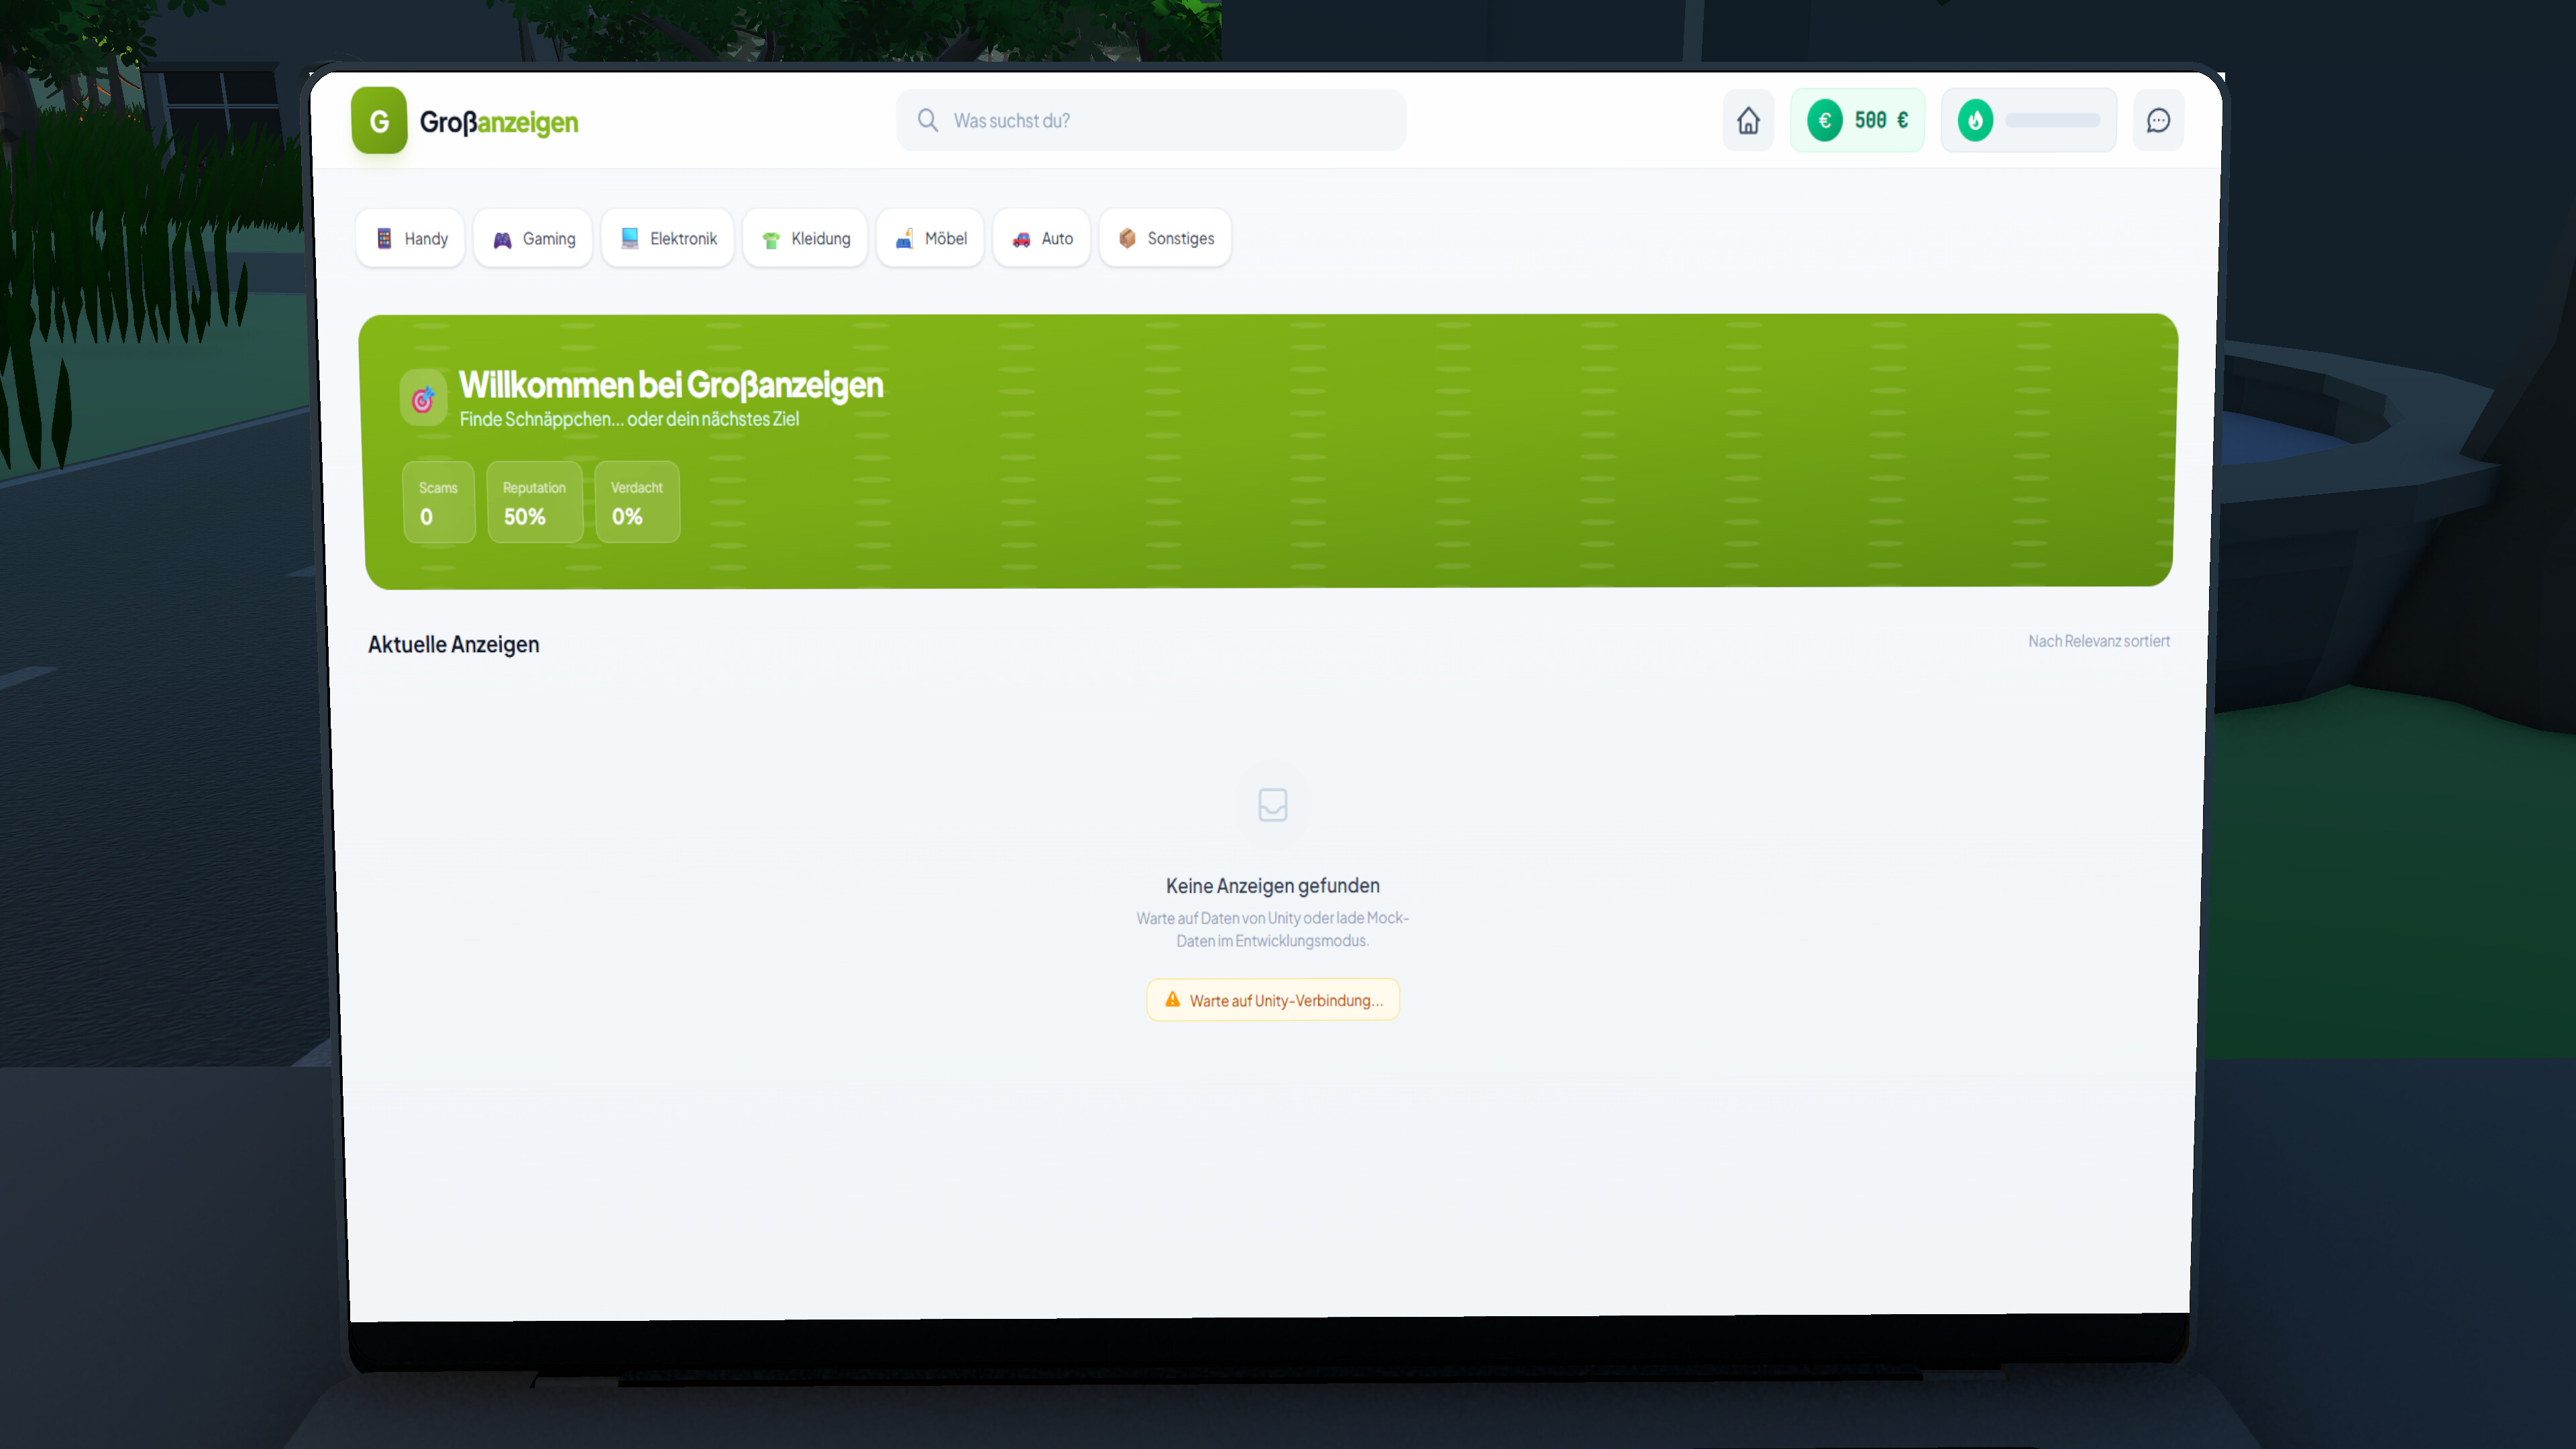Screen dimensions: 2576x1449
Task: Select the Handy category filter
Action: click(410, 238)
